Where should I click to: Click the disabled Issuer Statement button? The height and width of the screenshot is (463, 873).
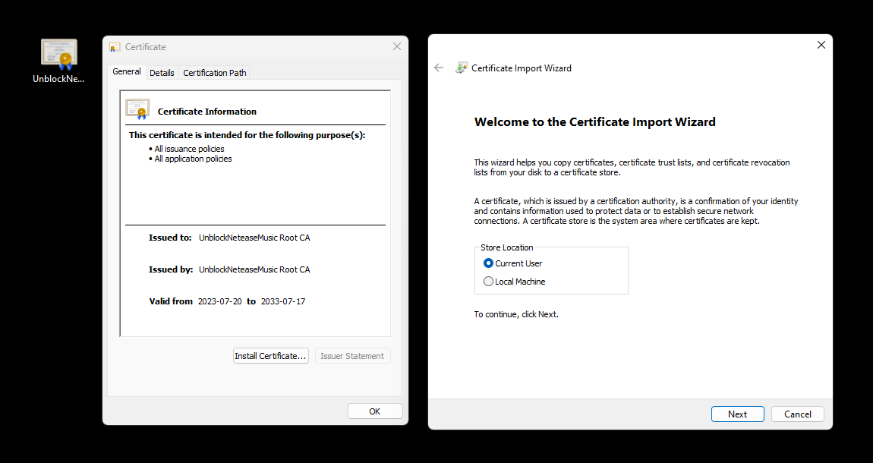[352, 356]
